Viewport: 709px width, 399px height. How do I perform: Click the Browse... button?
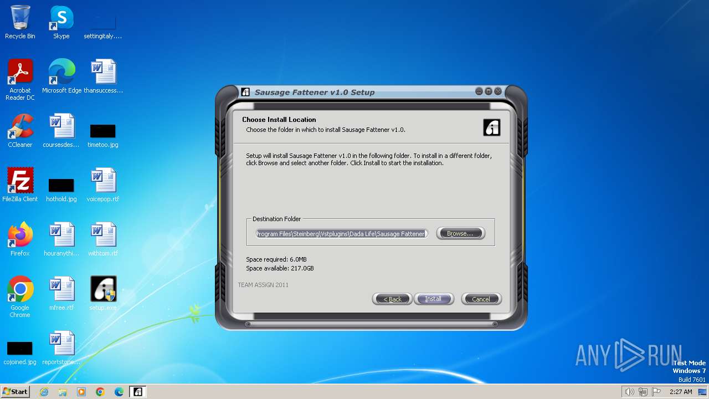click(460, 233)
